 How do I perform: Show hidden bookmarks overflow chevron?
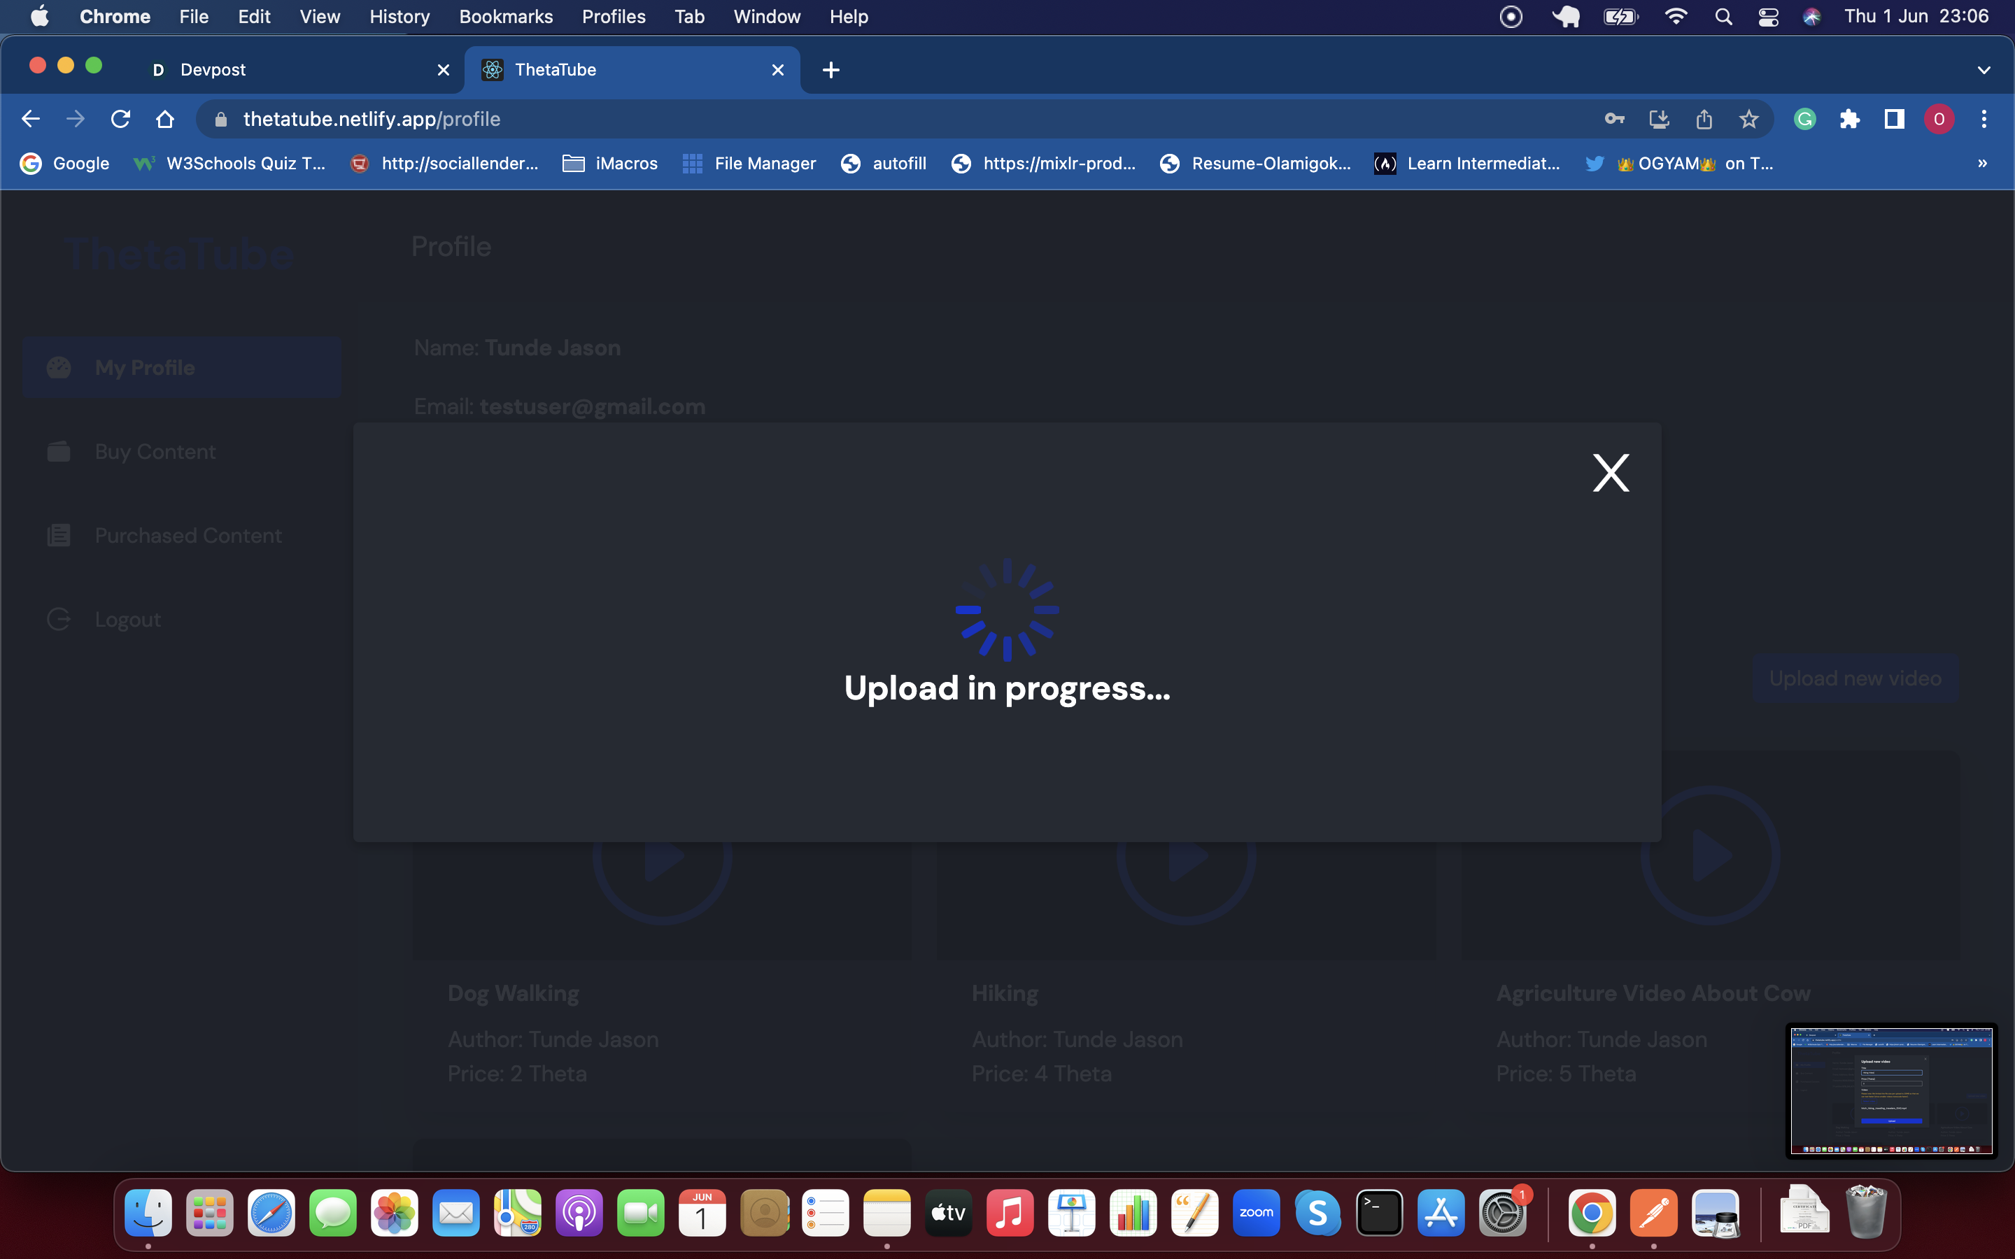click(1981, 163)
